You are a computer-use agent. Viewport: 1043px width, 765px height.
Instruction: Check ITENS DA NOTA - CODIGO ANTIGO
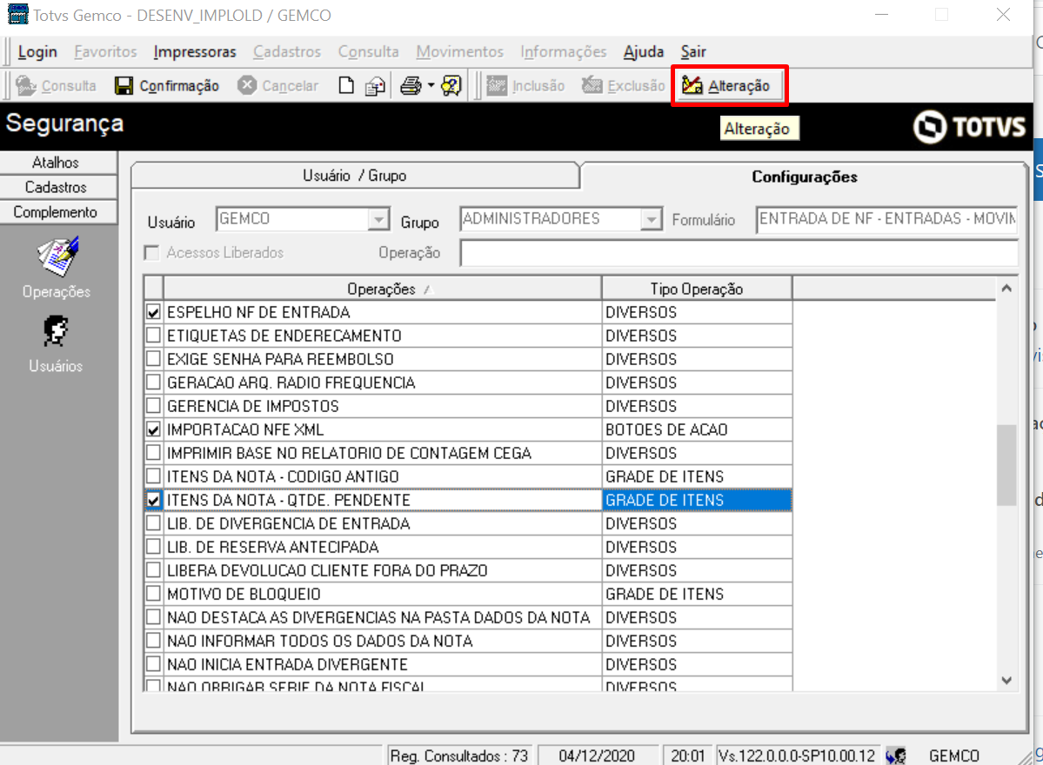[x=154, y=476]
